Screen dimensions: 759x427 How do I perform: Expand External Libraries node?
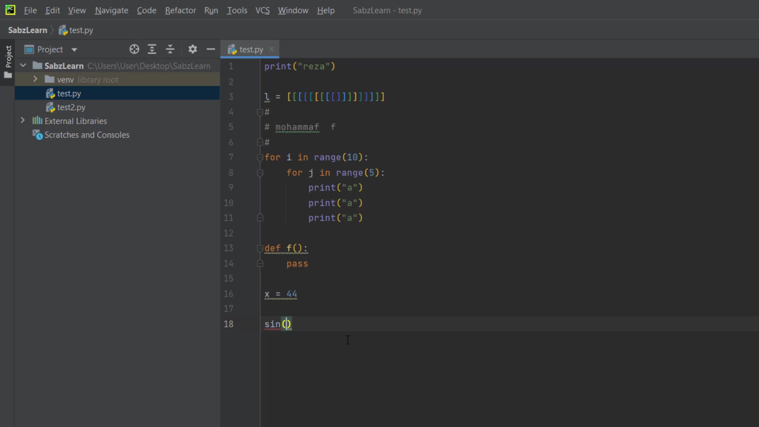tap(23, 121)
